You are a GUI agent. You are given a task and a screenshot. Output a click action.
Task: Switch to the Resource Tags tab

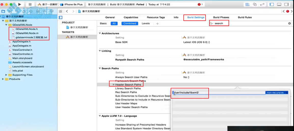(x=156, y=17)
